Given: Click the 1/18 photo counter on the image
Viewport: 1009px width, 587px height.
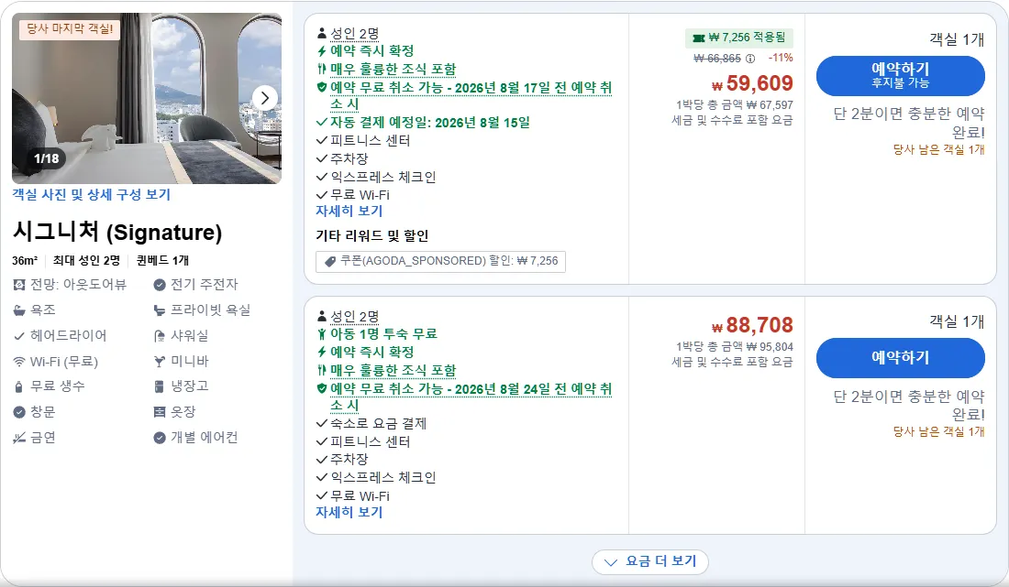Looking at the screenshot, I should point(47,158).
